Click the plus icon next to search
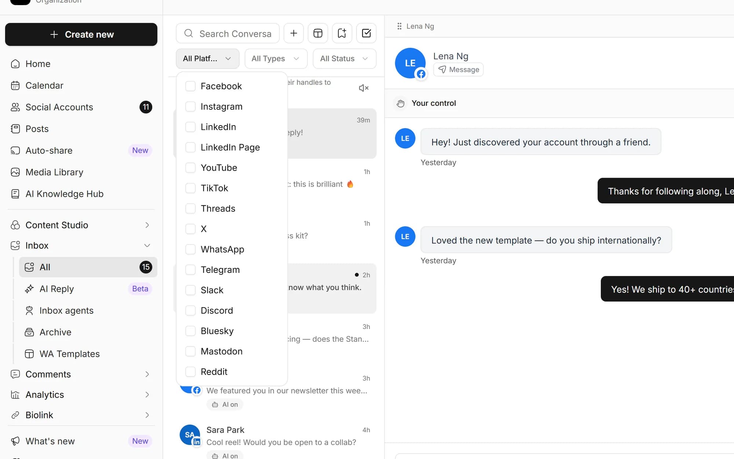 (294, 33)
